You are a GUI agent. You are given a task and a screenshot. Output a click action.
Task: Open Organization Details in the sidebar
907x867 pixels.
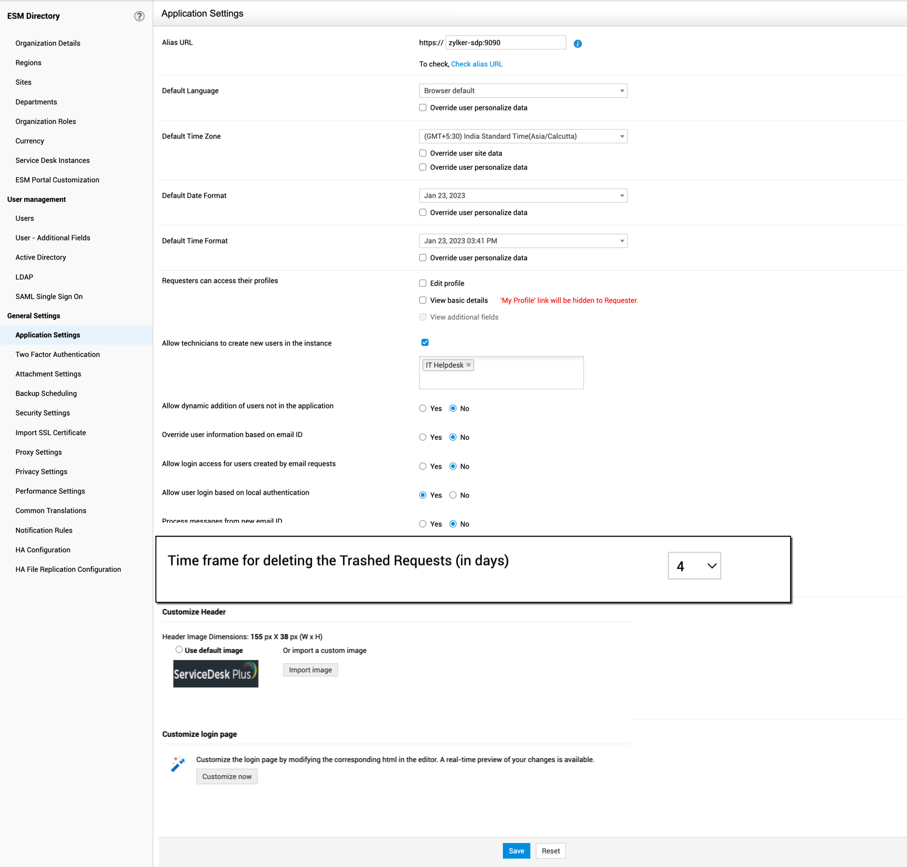pos(48,43)
